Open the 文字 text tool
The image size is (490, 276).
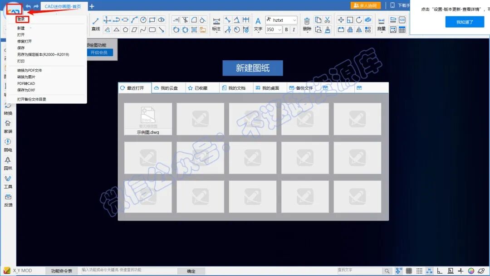click(258, 24)
